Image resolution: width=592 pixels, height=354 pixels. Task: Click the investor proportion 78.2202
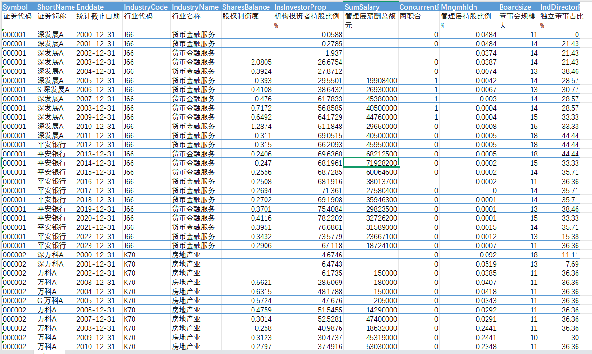click(x=308, y=218)
